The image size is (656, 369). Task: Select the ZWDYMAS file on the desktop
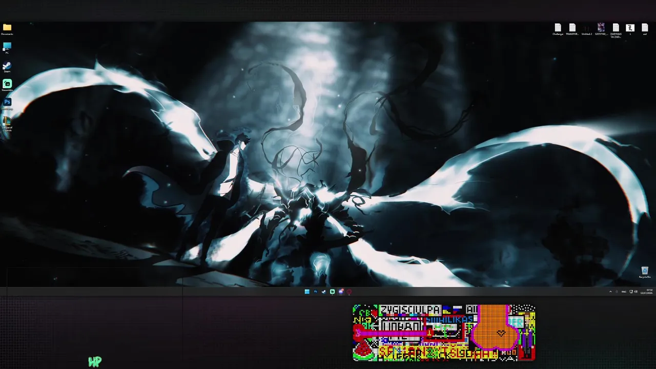tap(616, 31)
